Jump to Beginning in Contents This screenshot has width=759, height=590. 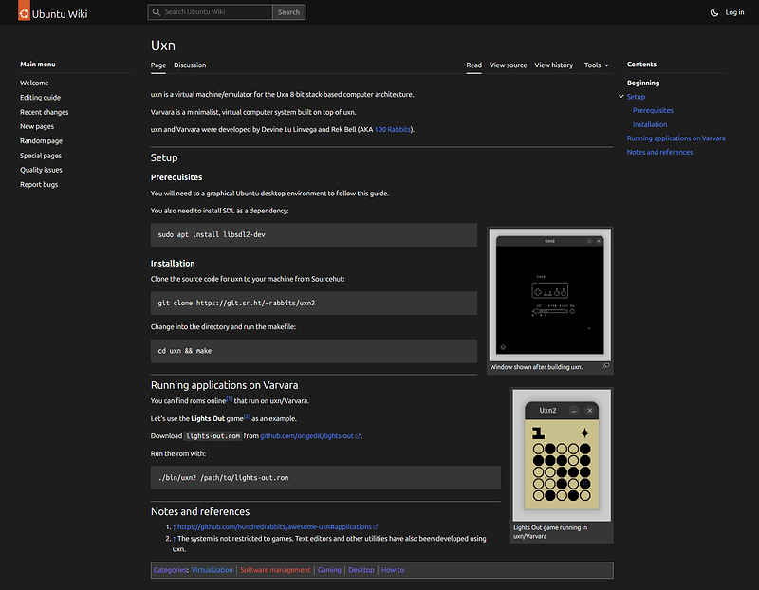point(643,83)
